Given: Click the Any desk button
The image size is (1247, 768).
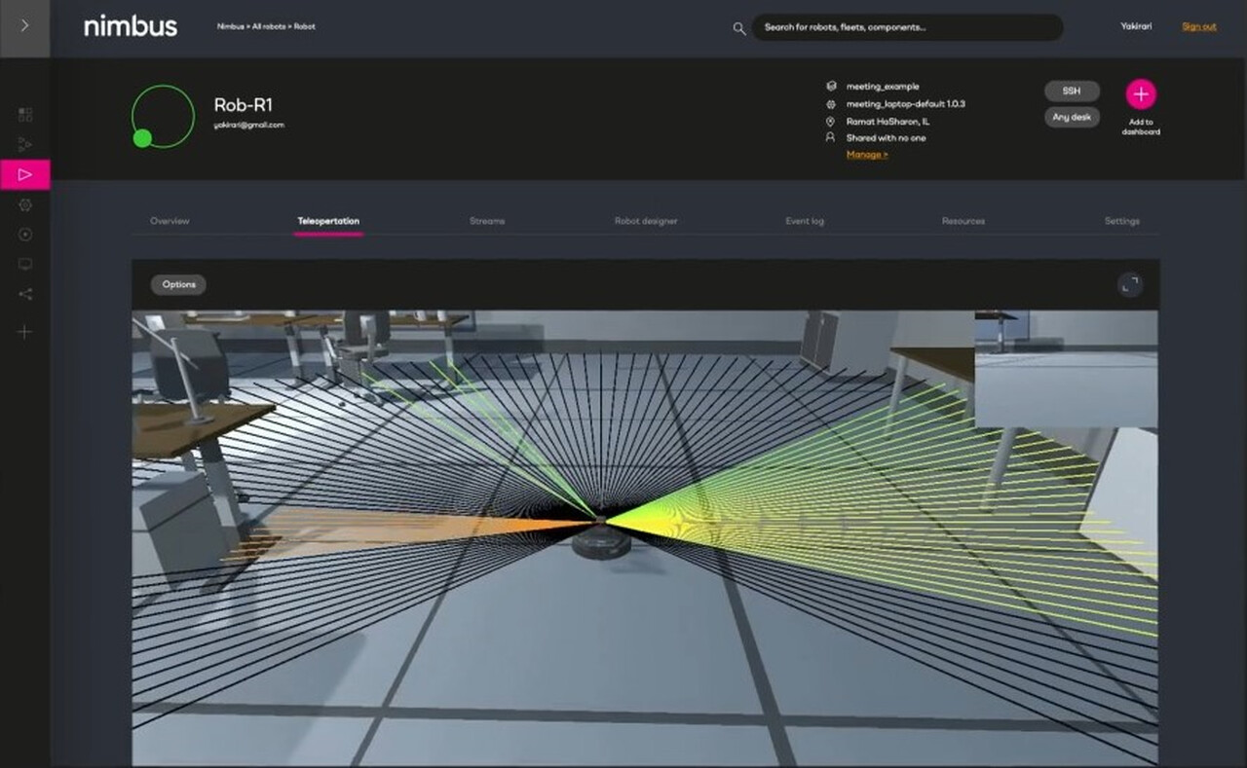Looking at the screenshot, I should (x=1072, y=117).
